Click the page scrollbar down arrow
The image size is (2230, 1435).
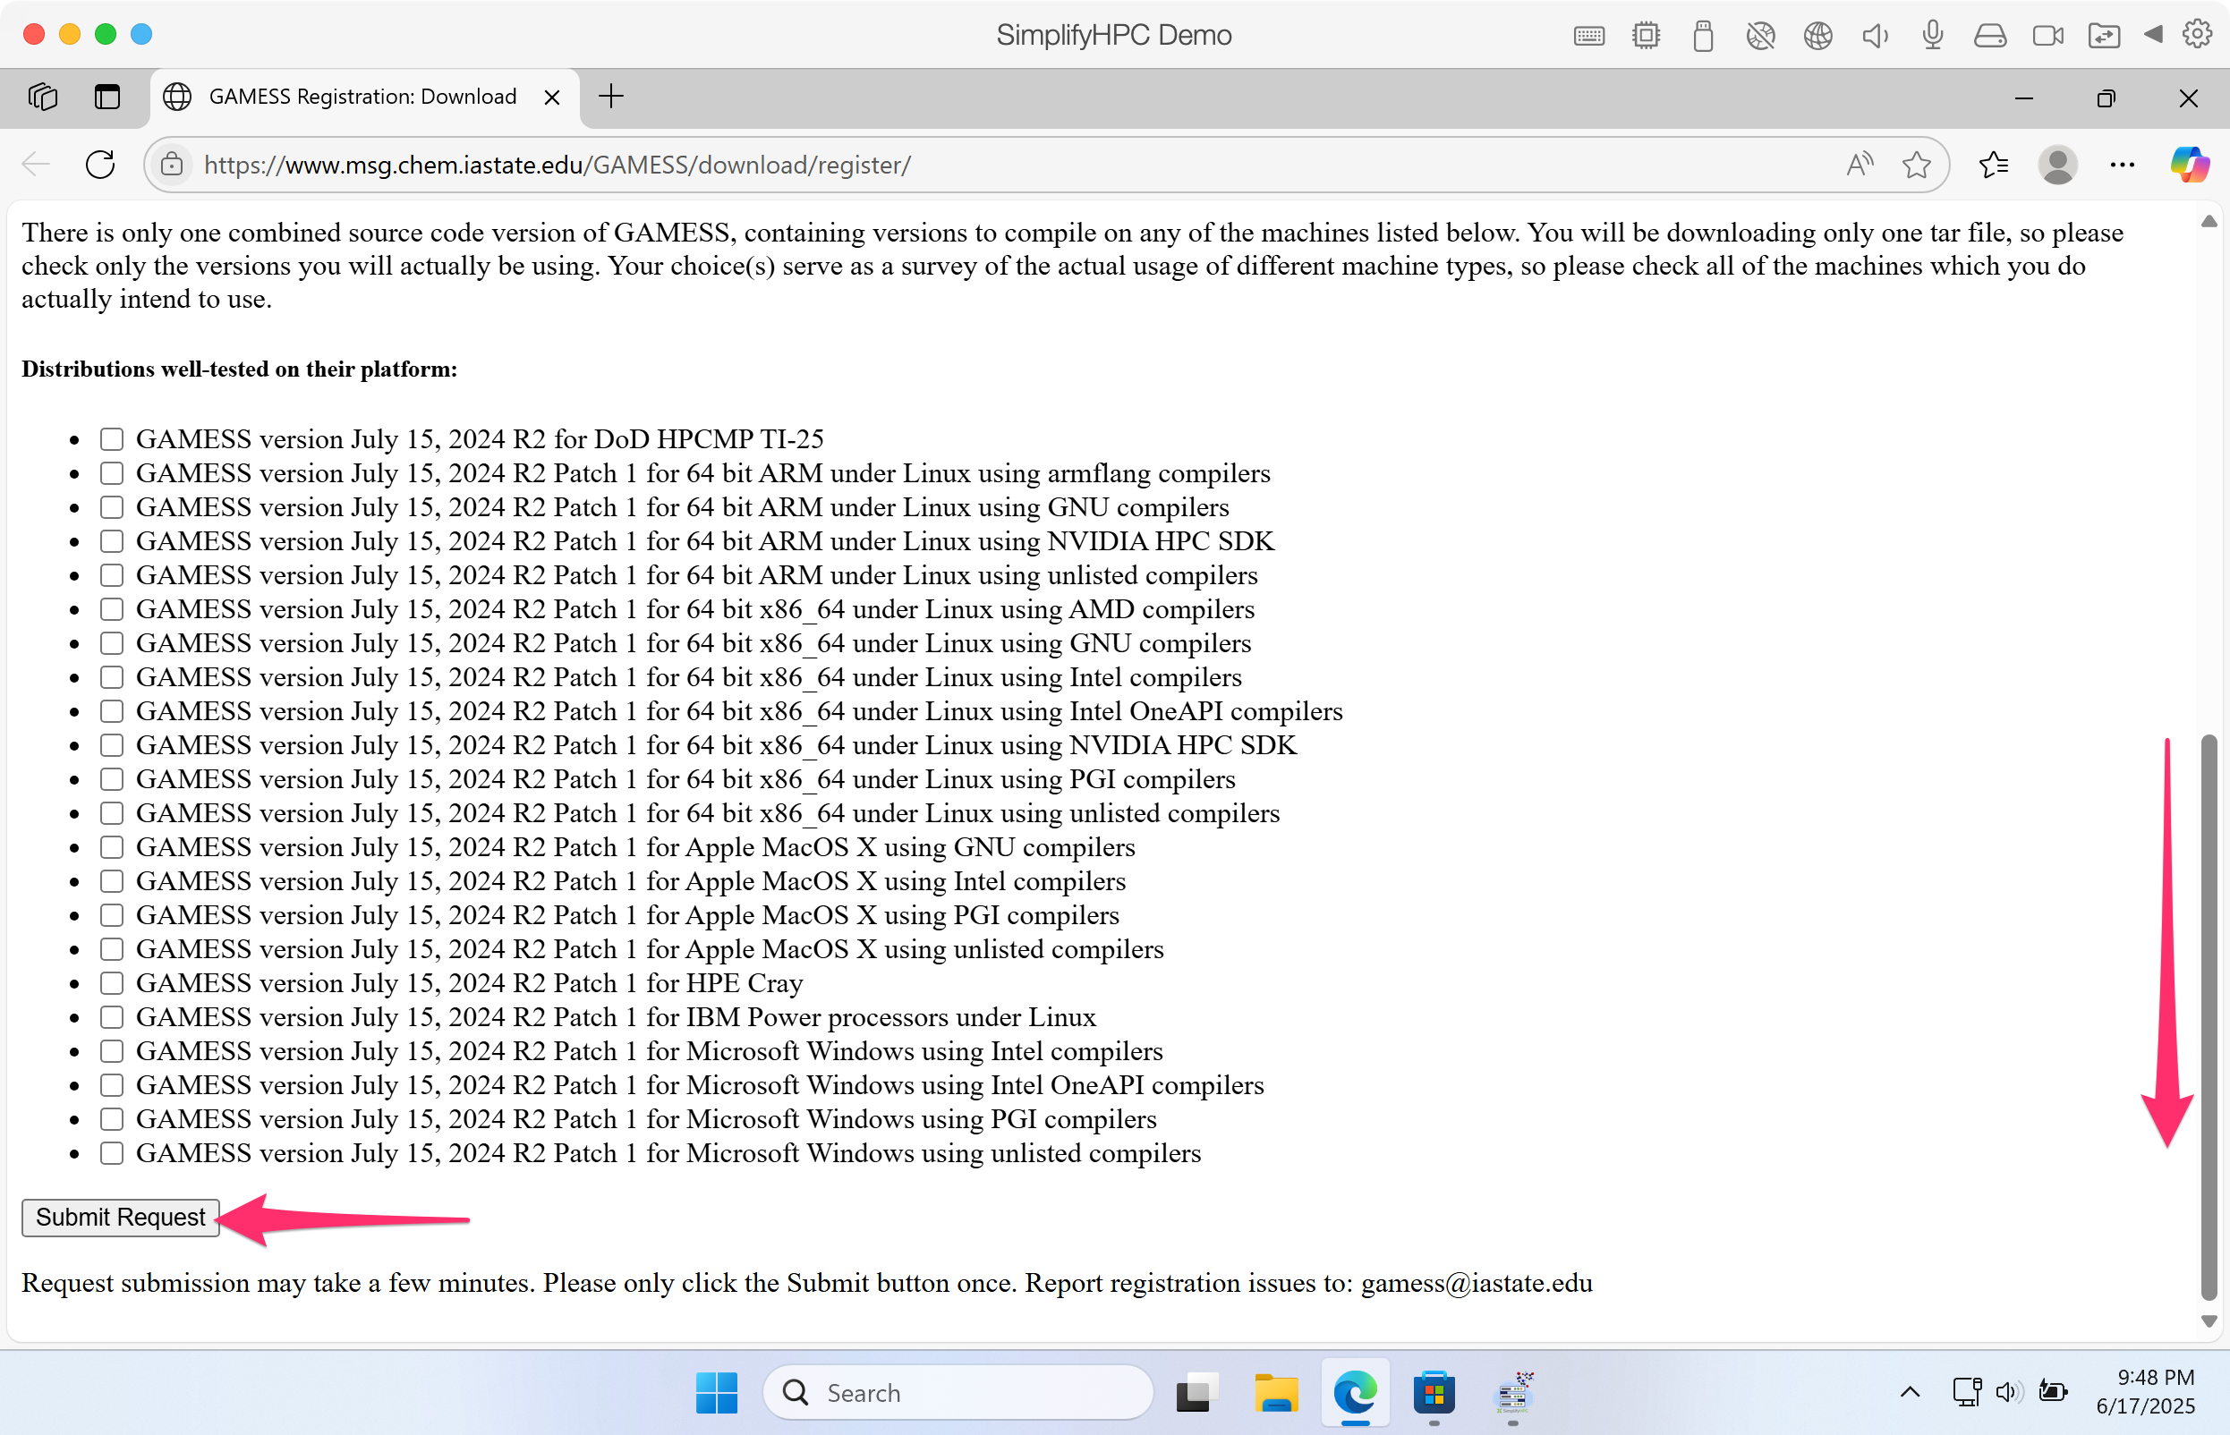pos(2208,1321)
